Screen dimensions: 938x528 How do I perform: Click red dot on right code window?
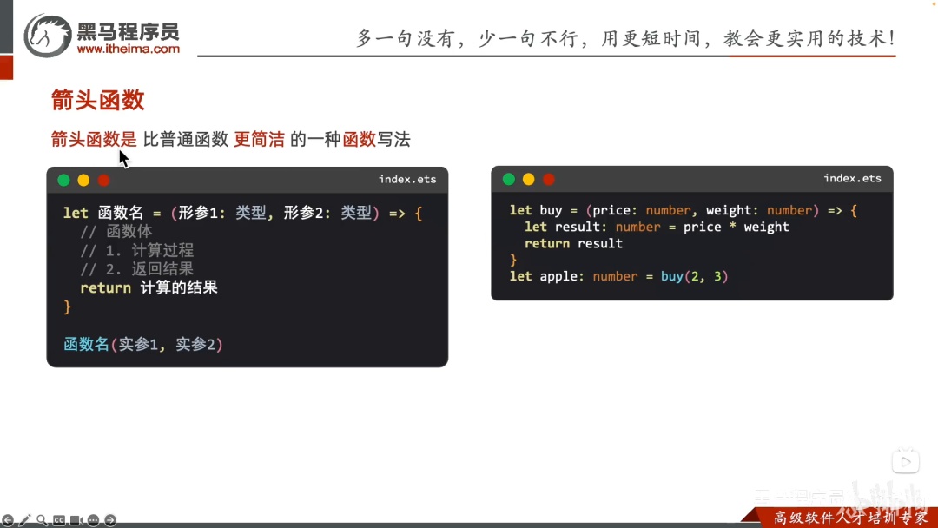tap(549, 179)
